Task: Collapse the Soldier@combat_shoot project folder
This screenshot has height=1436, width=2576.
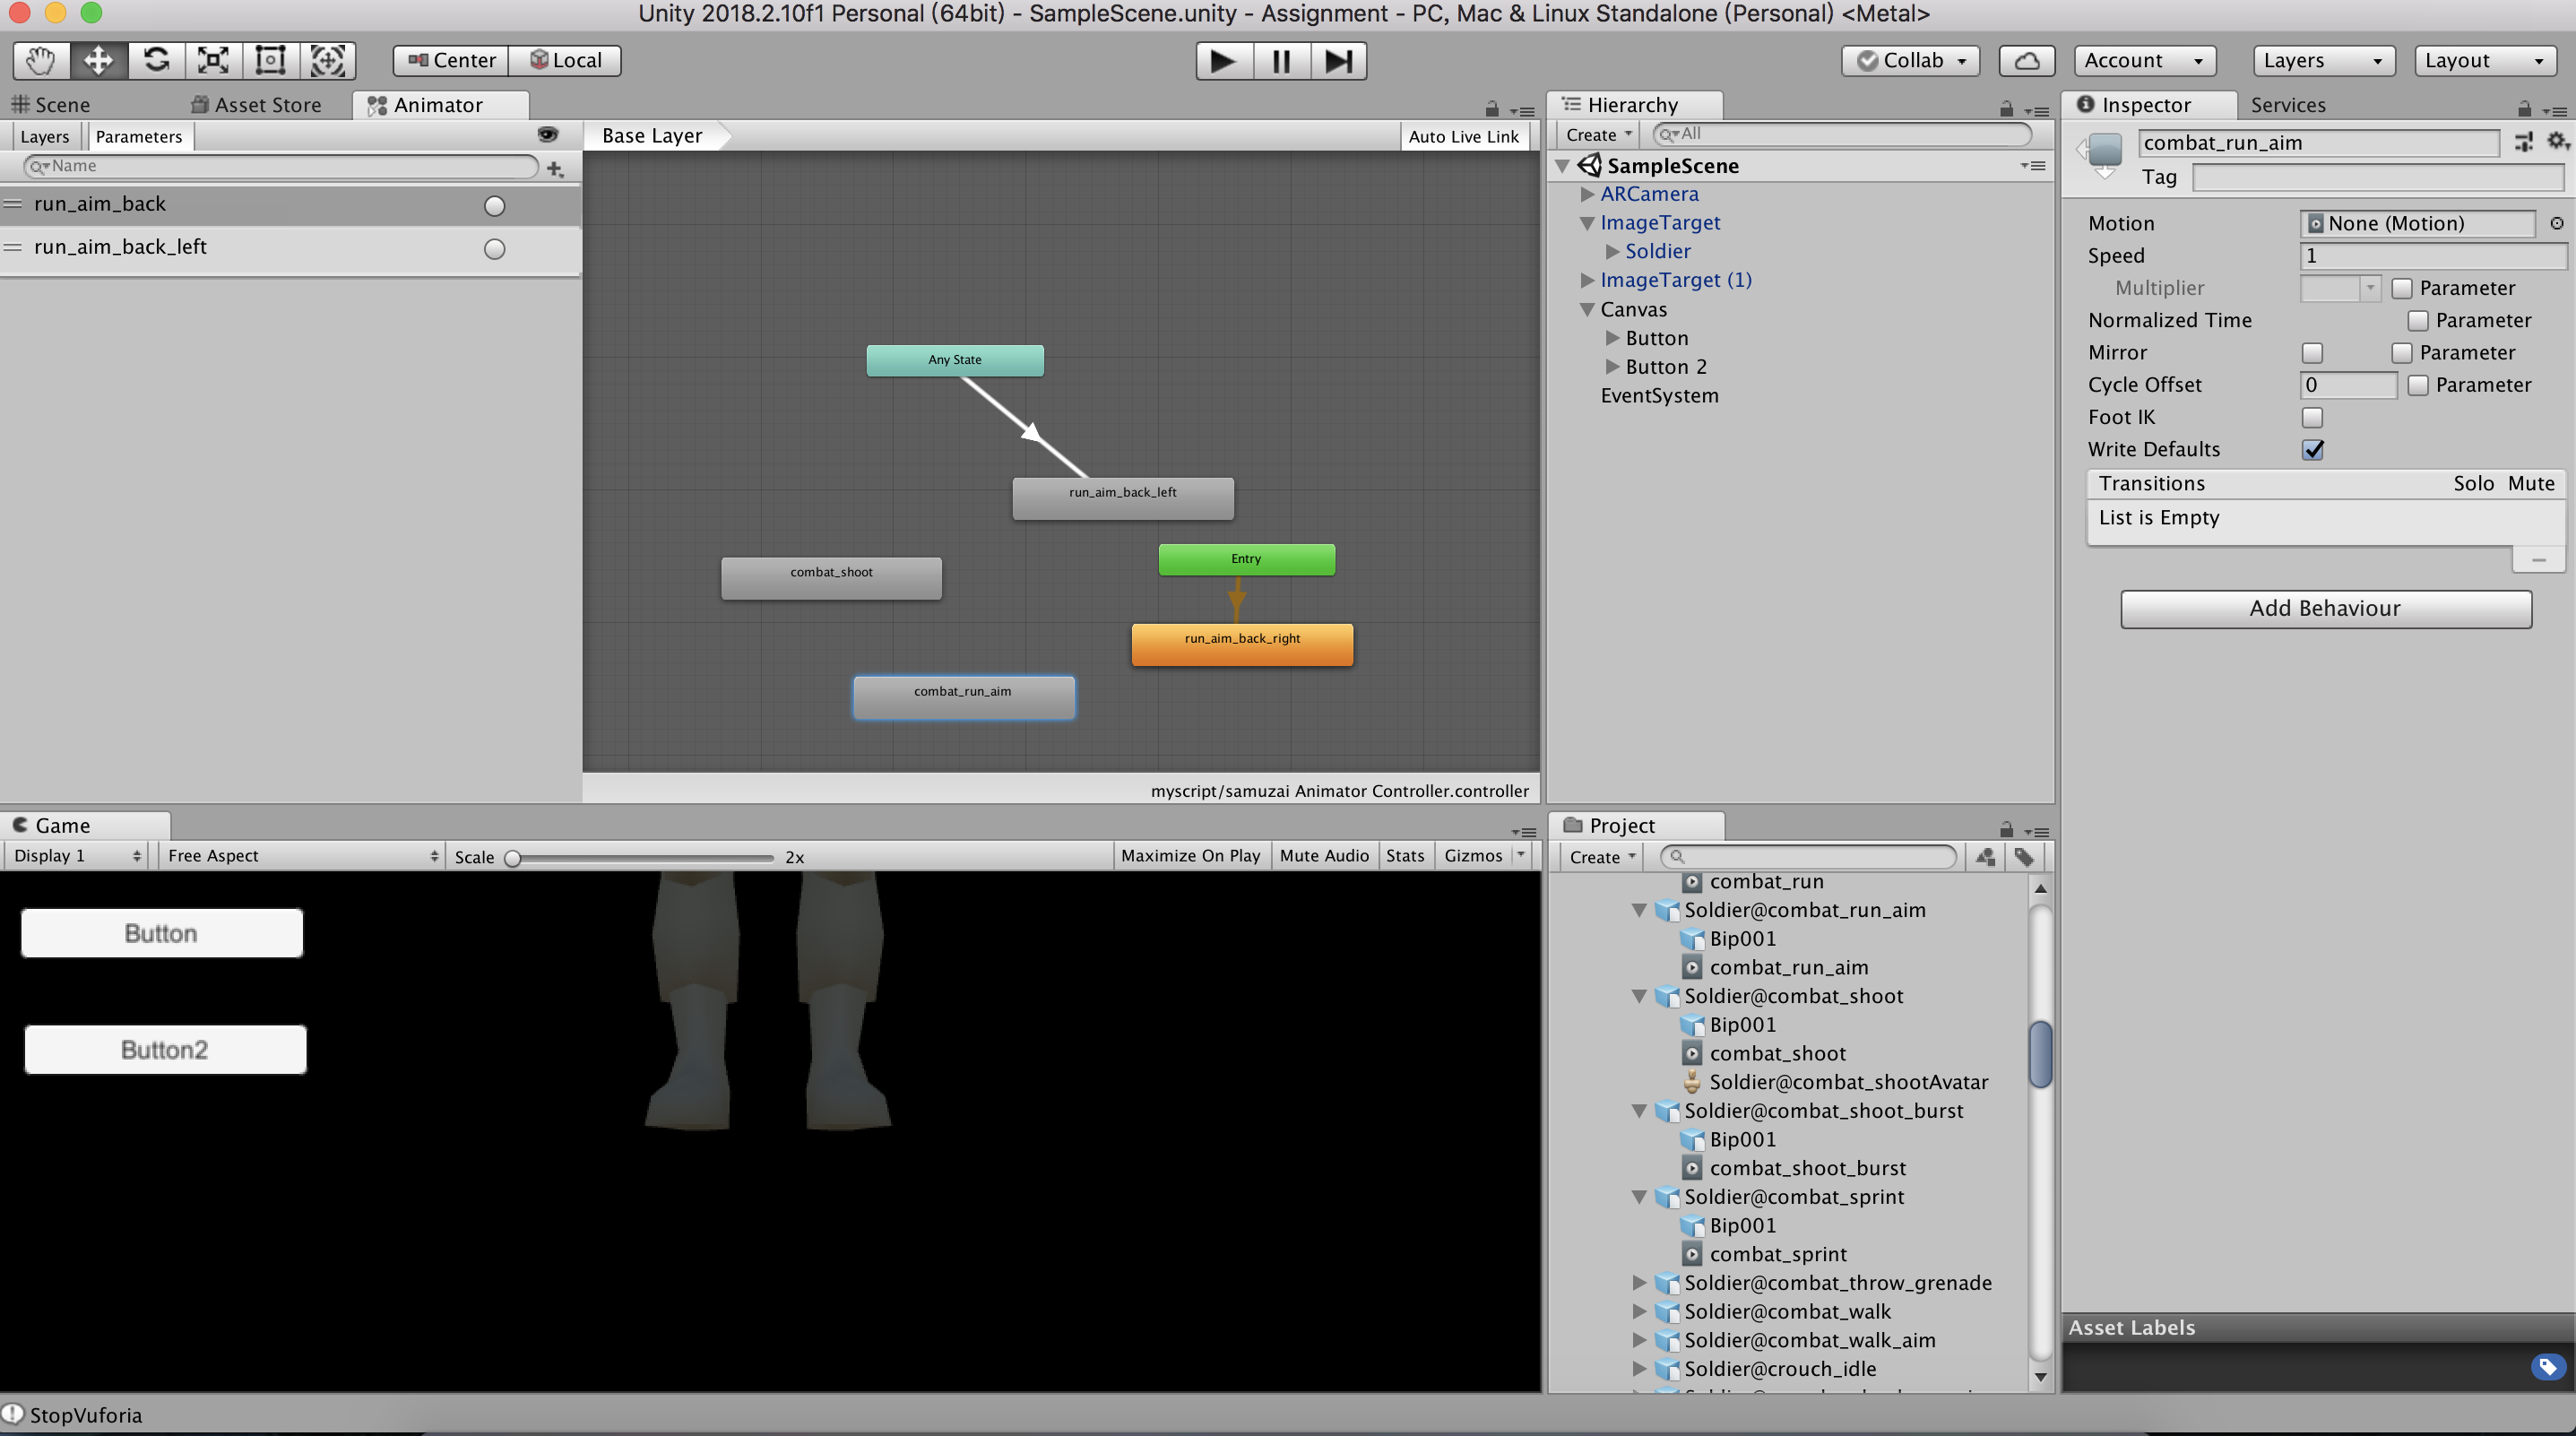Action: pyautogui.click(x=1639, y=996)
